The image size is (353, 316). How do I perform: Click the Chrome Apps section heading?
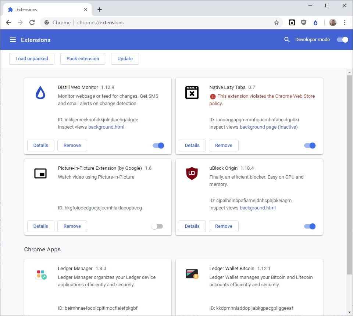point(42,249)
